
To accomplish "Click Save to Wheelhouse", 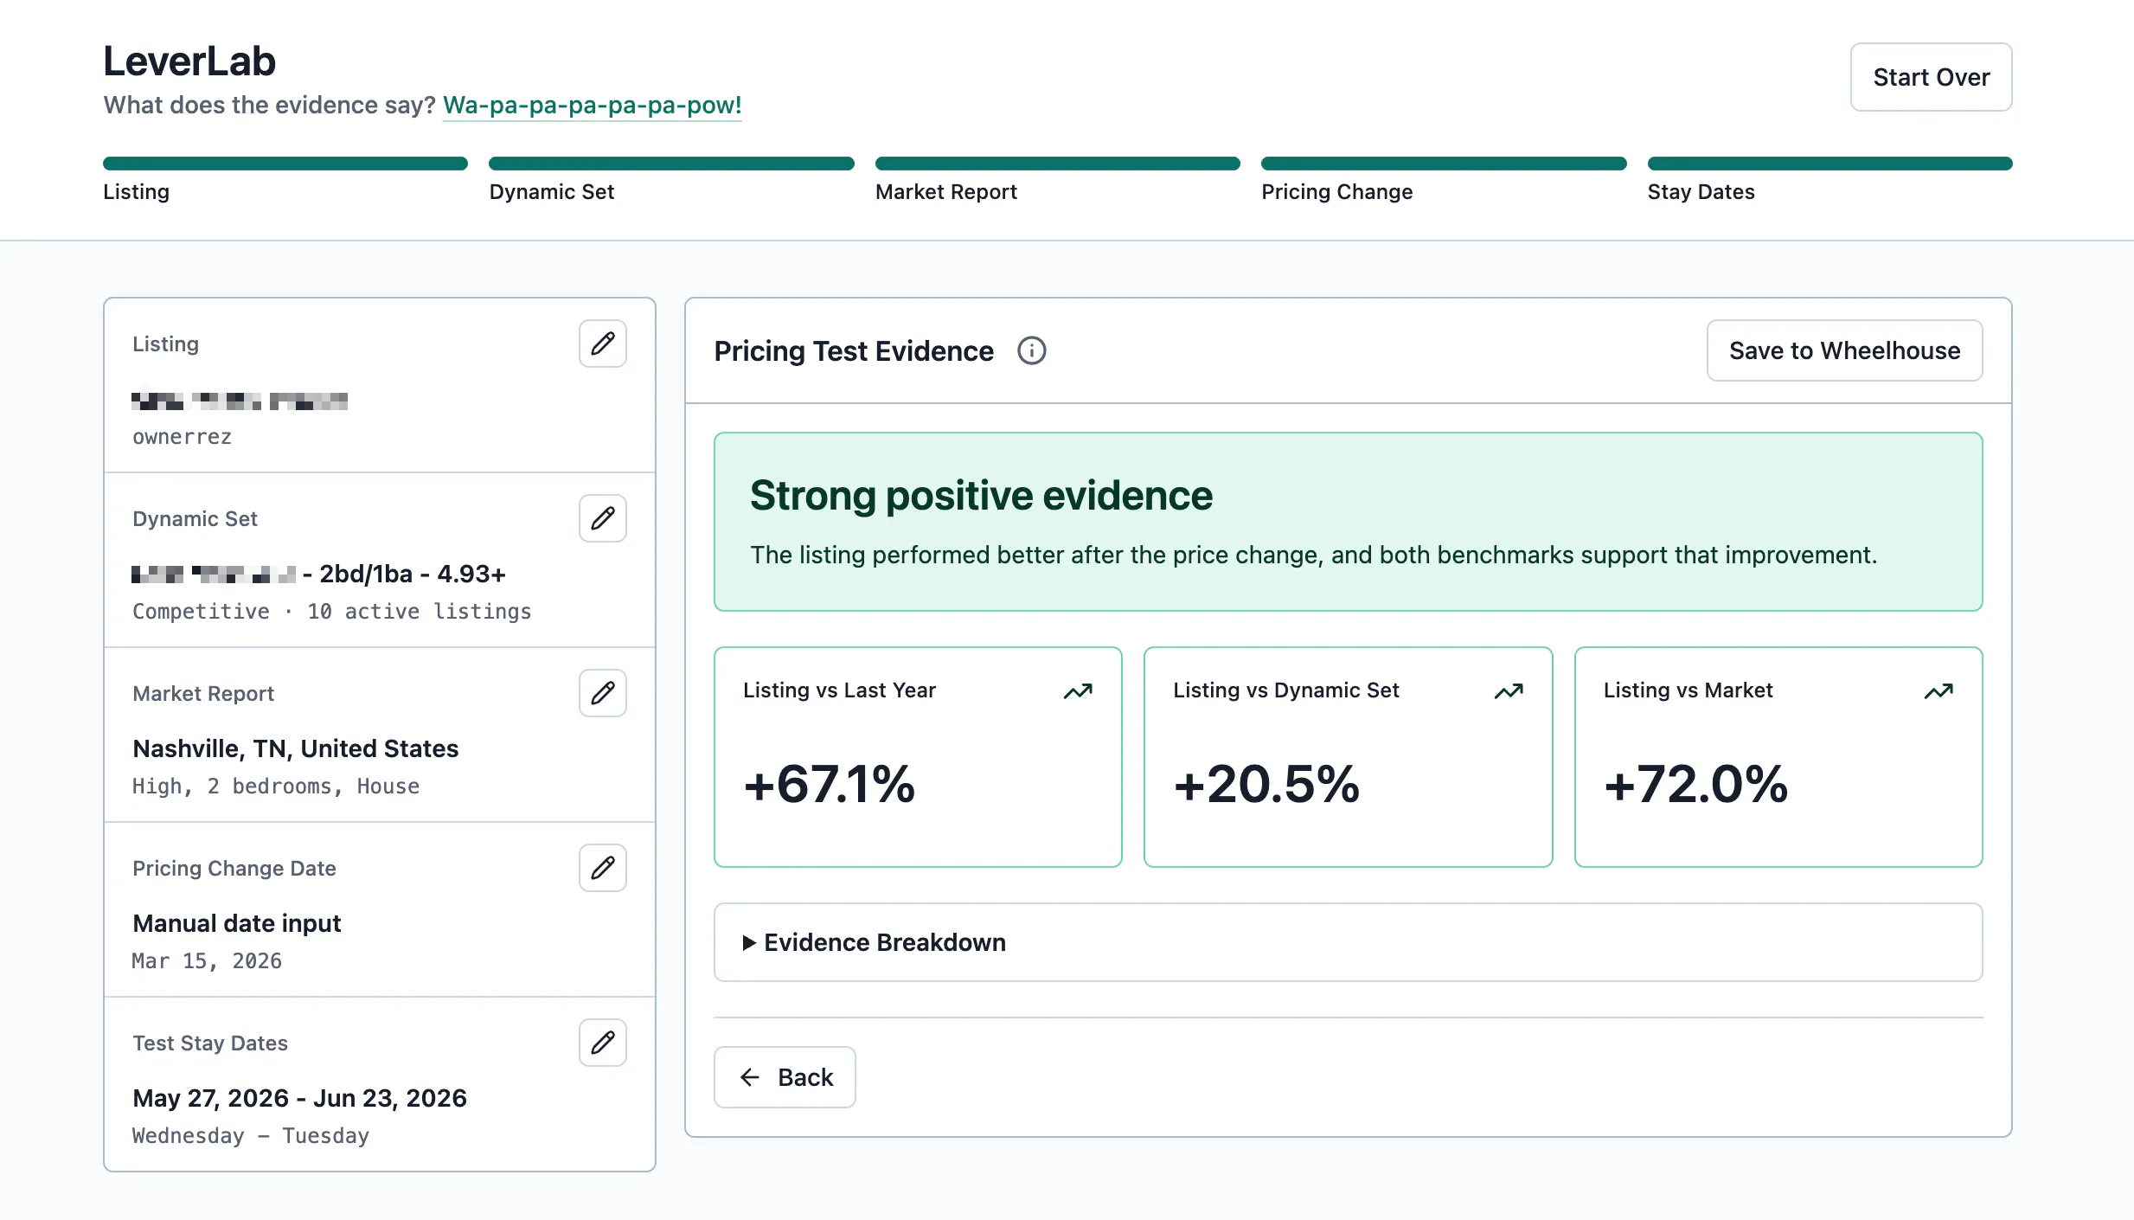I will coord(1844,350).
